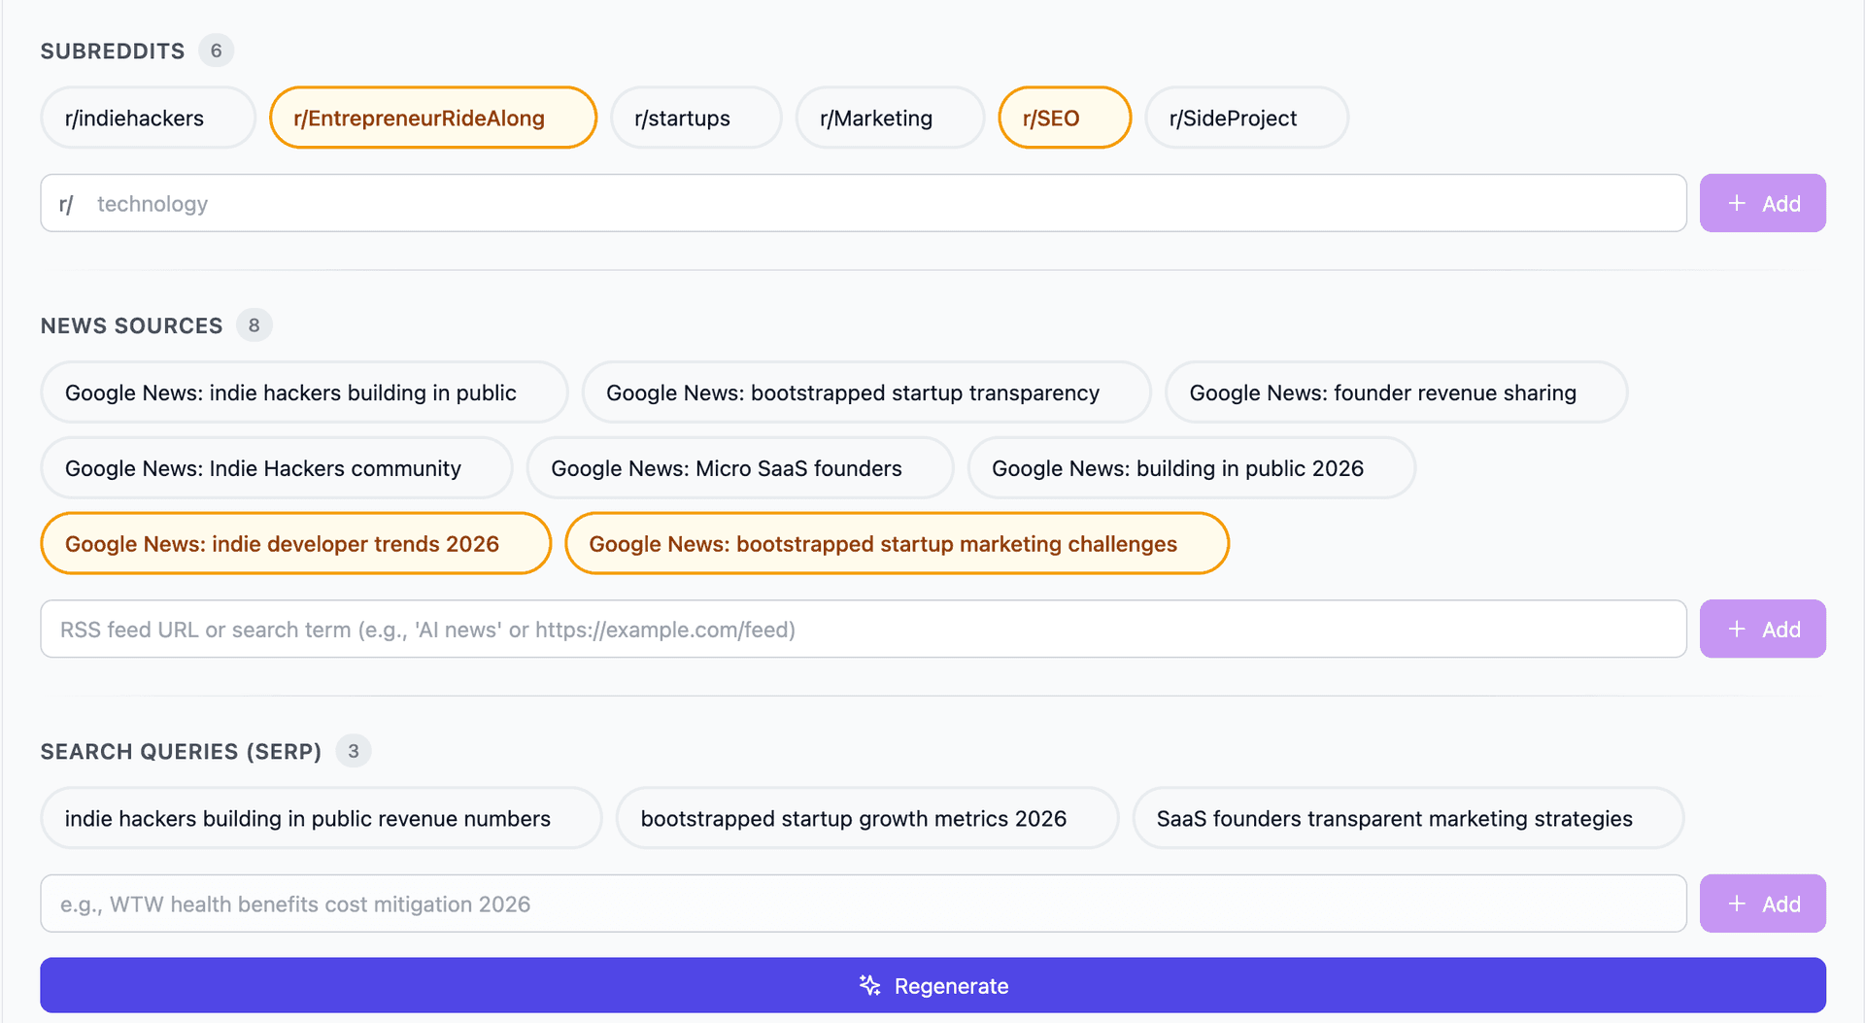Deselect the r/SEO subreddit chip
The width and height of the screenshot is (1865, 1023).
coord(1064,118)
